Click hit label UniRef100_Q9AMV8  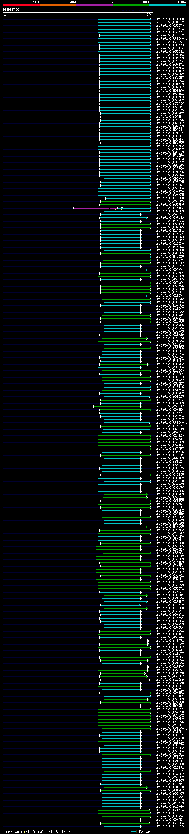click(x=170, y=270)
